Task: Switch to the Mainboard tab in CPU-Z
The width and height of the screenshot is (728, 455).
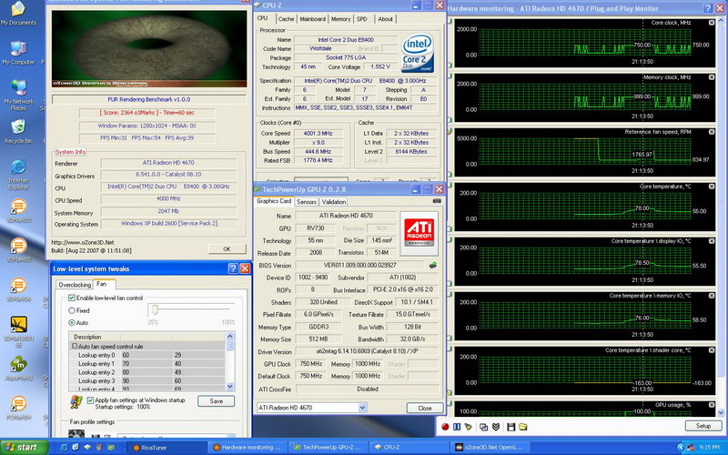Action: click(312, 19)
